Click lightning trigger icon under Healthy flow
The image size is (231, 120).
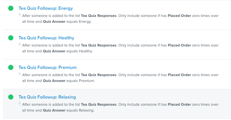(x=20, y=45)
